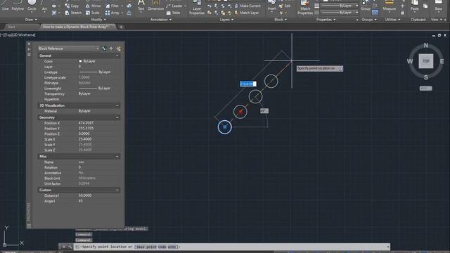The image size is (450, 253).
Task: Click the Copy modify tool
Action: [72, 6]
